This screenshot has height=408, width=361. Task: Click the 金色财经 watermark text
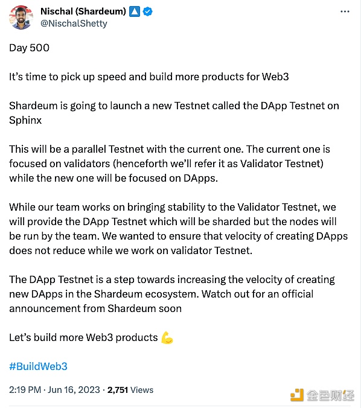pos(330,395)
